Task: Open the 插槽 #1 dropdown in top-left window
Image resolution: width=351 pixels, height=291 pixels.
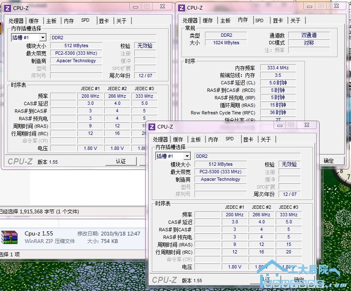Action: tap(43, 38)
